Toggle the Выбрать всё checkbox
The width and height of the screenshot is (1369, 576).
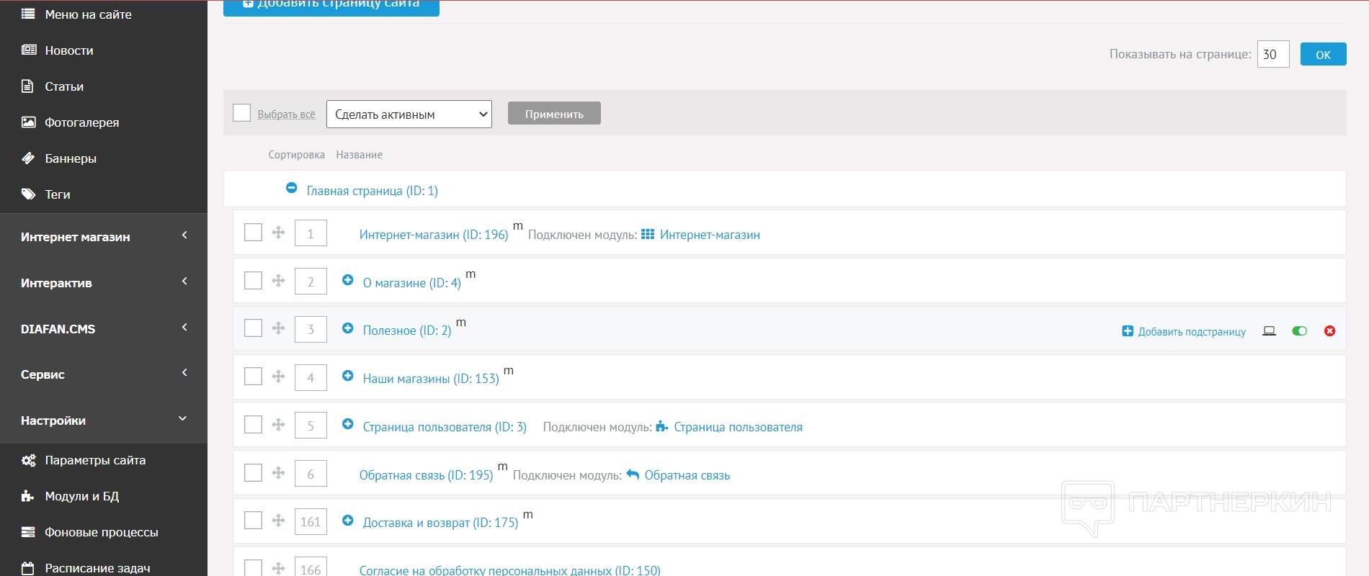click(242, 113)
